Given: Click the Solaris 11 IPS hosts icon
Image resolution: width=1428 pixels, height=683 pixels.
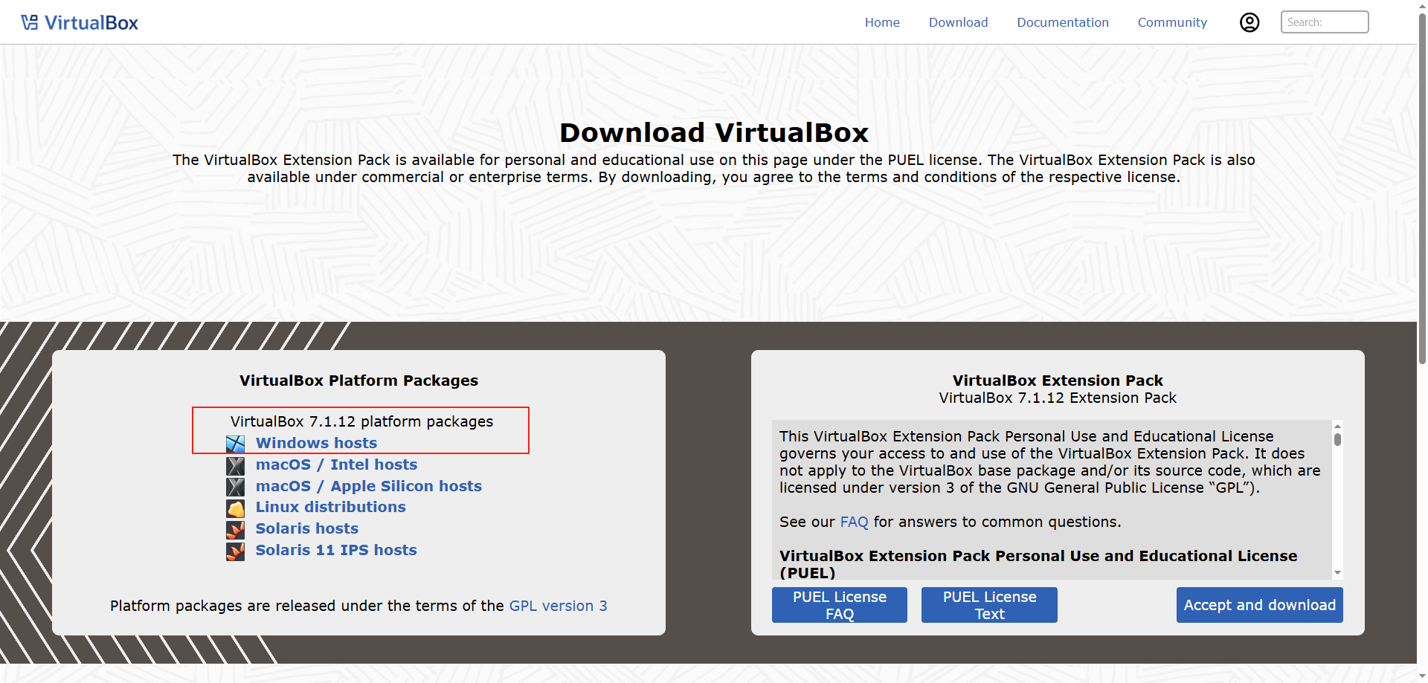Looking at the screenshot, I should pos(235,551).
